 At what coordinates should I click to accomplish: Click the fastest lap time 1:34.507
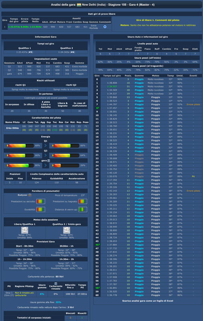pos(112,86)
